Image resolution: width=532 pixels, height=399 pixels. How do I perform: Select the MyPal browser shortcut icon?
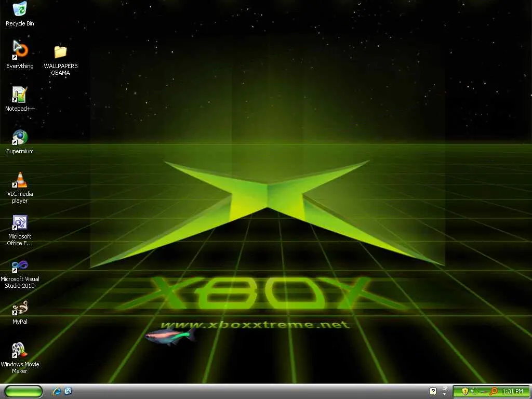click(20, 312)
